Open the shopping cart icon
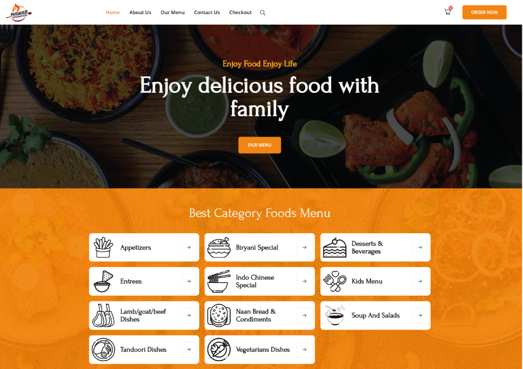The image size is (523, 369). click(x=448, y=12)
